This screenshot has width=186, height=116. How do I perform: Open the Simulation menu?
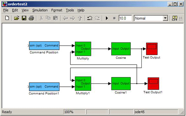click(x=40, y=10)
